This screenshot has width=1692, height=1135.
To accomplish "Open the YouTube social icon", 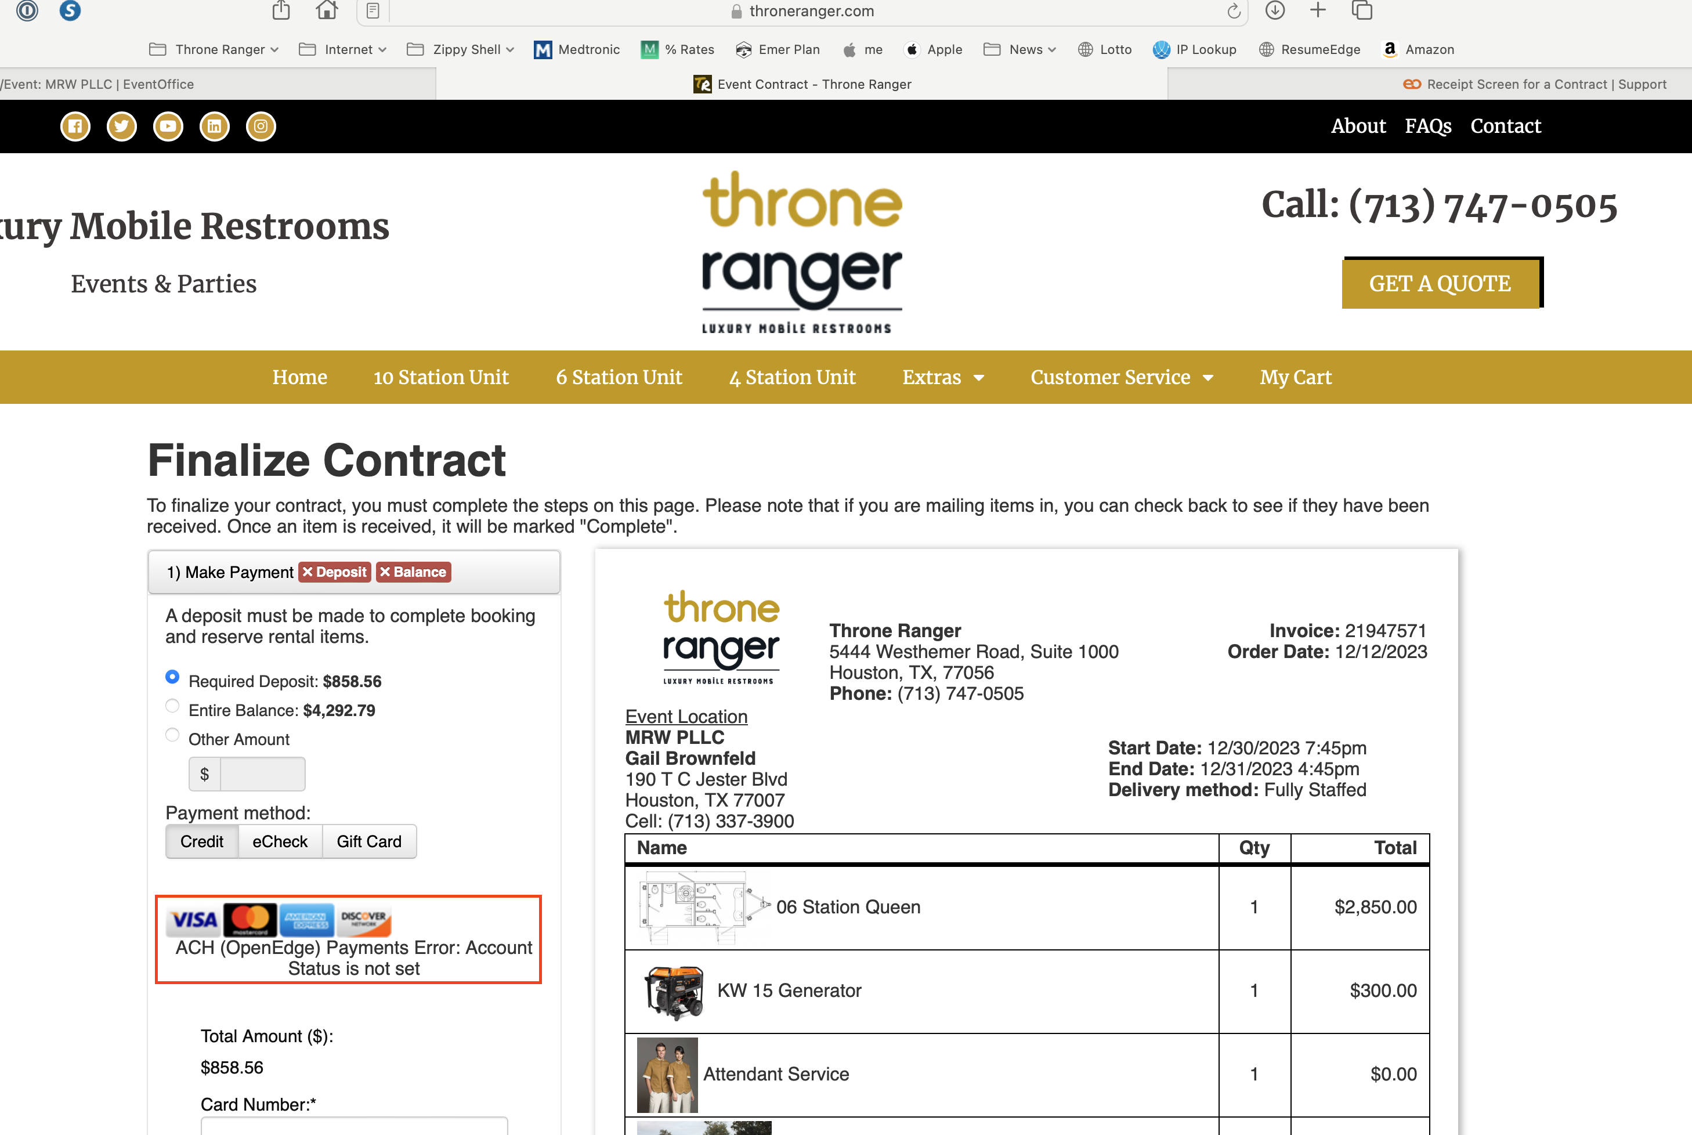I will click(x=168, y=126).
